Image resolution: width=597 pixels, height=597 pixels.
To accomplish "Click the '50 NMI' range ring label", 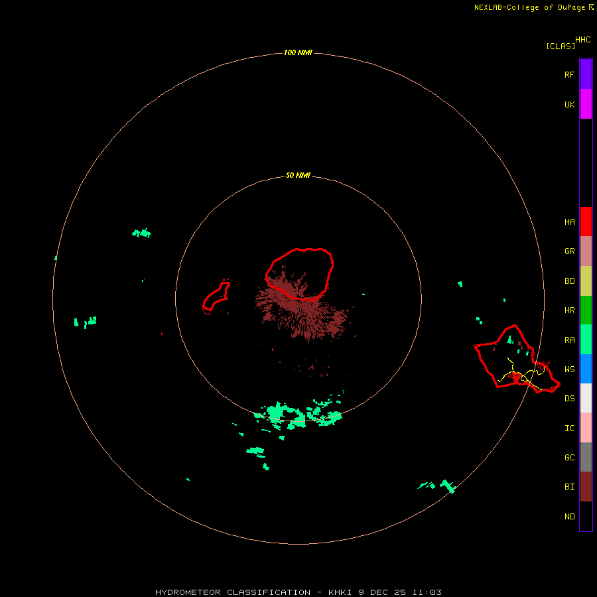I will point(298,175).
